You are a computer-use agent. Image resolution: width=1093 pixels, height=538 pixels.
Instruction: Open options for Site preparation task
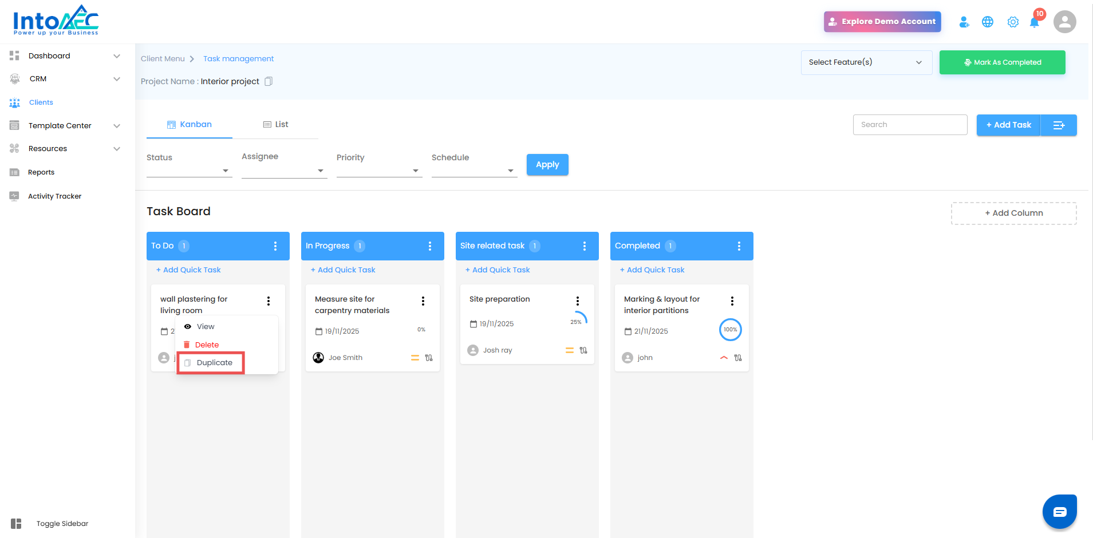578,301
